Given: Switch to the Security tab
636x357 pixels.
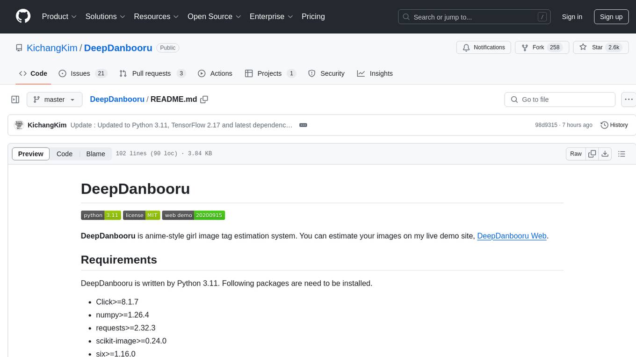Looking at the screenshot, I should [x=326, y=73].
